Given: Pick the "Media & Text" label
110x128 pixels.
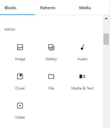Looking at the screenshot, I should (82, 88).
